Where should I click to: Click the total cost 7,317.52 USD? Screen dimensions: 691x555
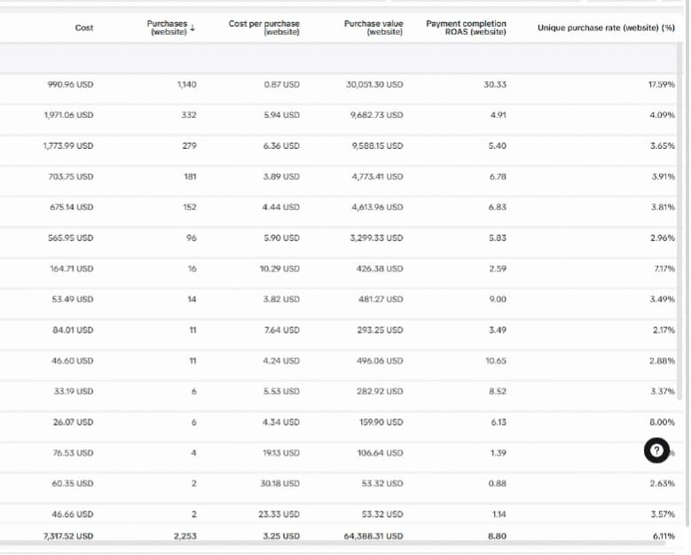[68, 535]
